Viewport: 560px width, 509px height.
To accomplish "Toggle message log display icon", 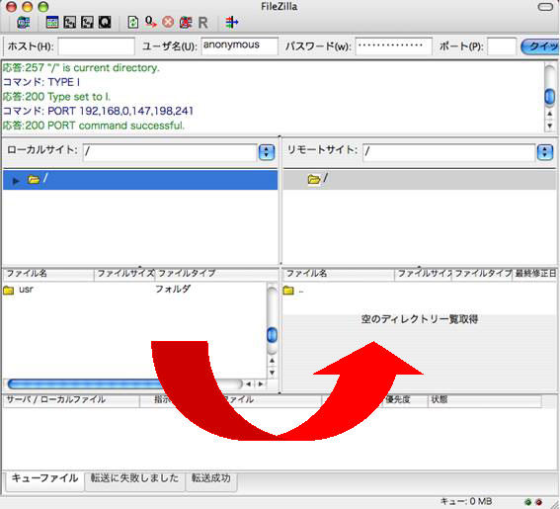I will point(52,23).
